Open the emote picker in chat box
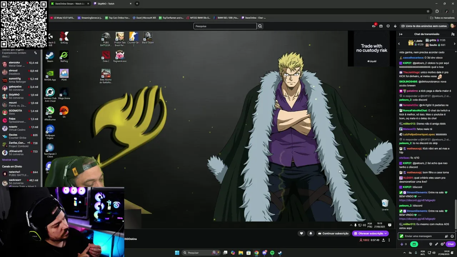Screen dimensions: 457x257 (452, 236)
